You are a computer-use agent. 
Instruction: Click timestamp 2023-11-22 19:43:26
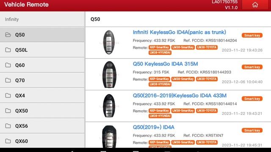(x=242, y=50)
